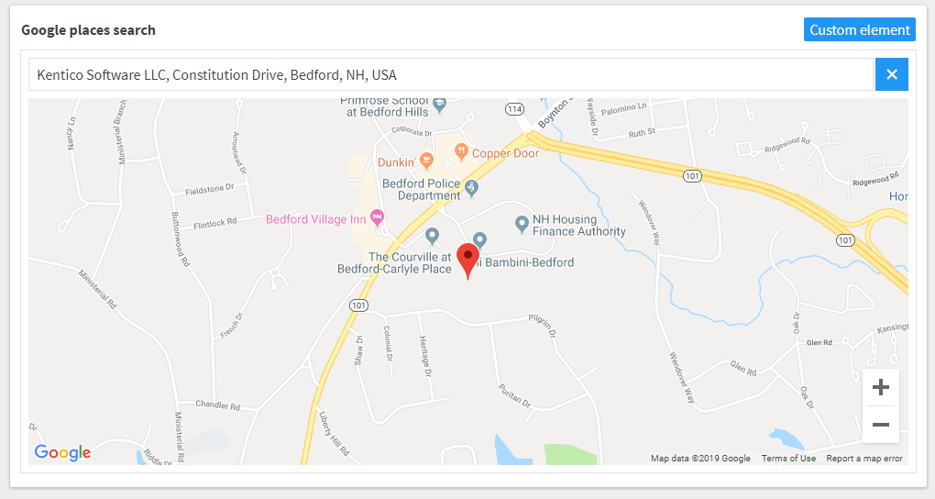
Task: Focus the Google places search address field
Action: point(451,74)
